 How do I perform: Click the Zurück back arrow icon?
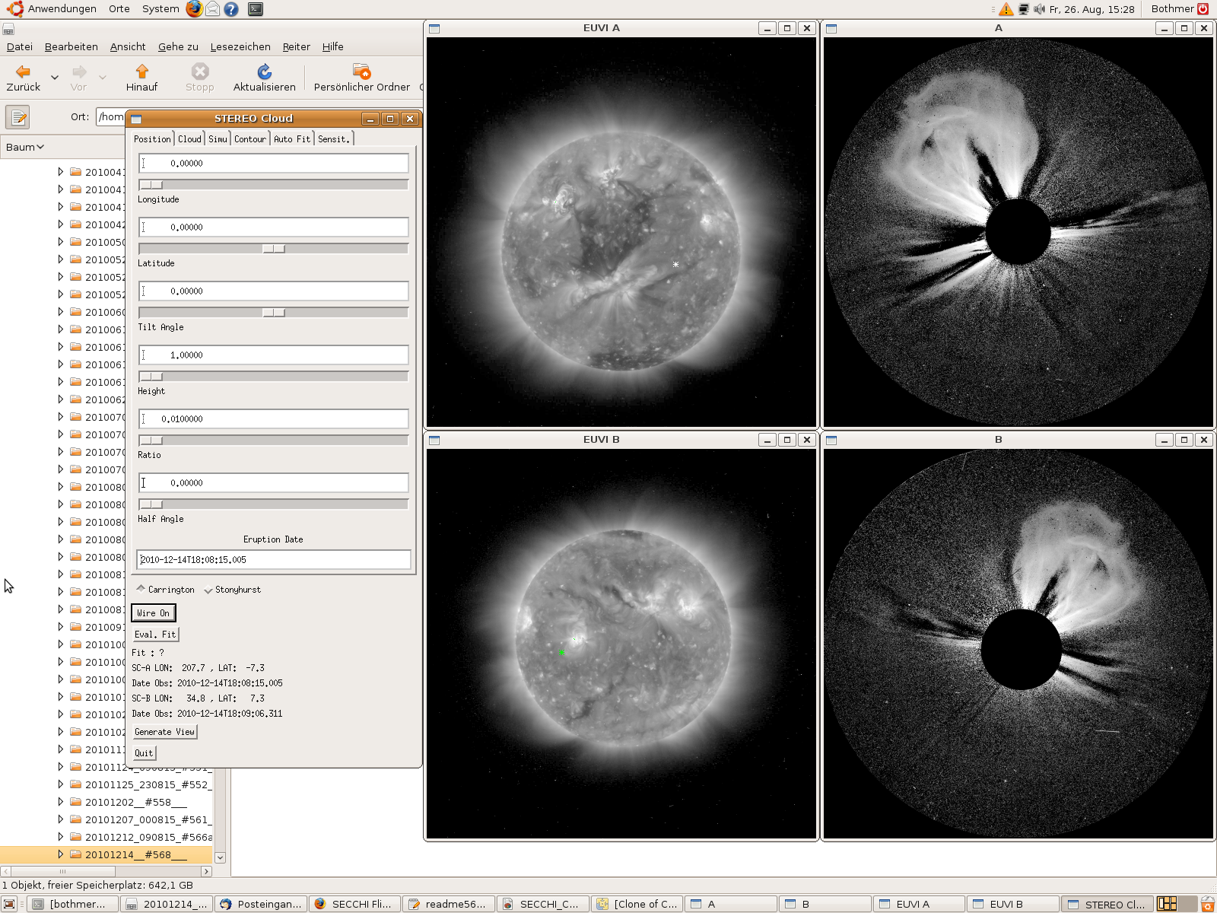point(23,72)
